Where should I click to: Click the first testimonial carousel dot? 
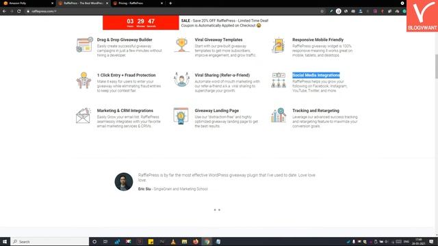(x=215, y=210)
